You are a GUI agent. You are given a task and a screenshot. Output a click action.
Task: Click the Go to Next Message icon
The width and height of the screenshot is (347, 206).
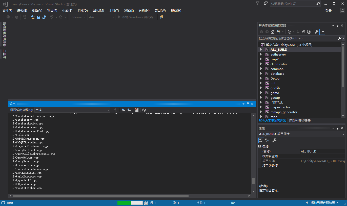click(129, 110)
